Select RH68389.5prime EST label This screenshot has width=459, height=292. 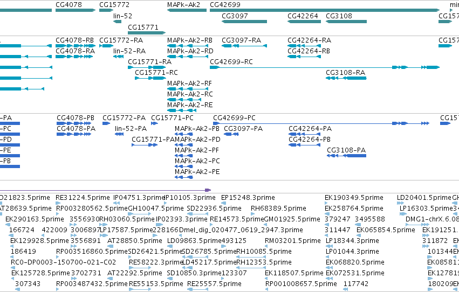[278, 208]
